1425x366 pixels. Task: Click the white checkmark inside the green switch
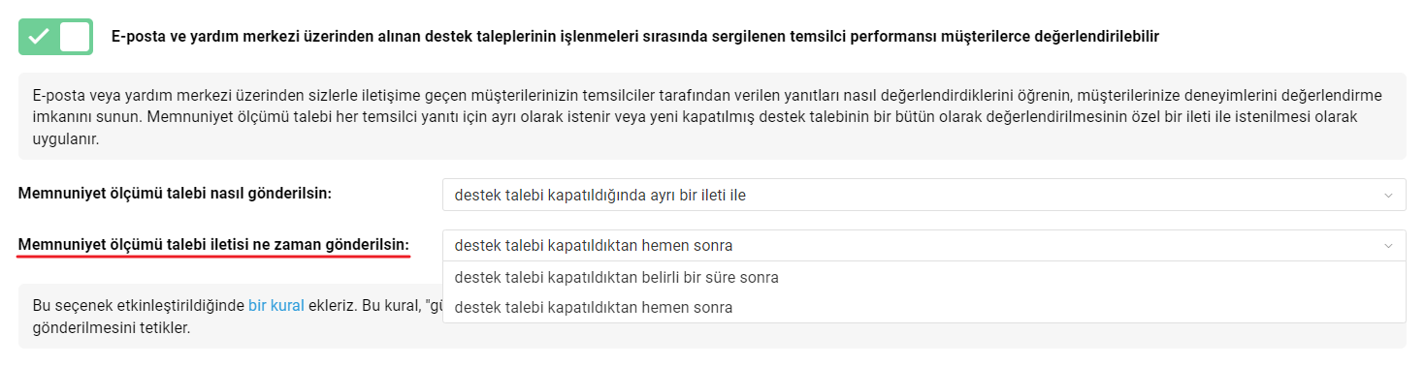[x=39, y=37]
